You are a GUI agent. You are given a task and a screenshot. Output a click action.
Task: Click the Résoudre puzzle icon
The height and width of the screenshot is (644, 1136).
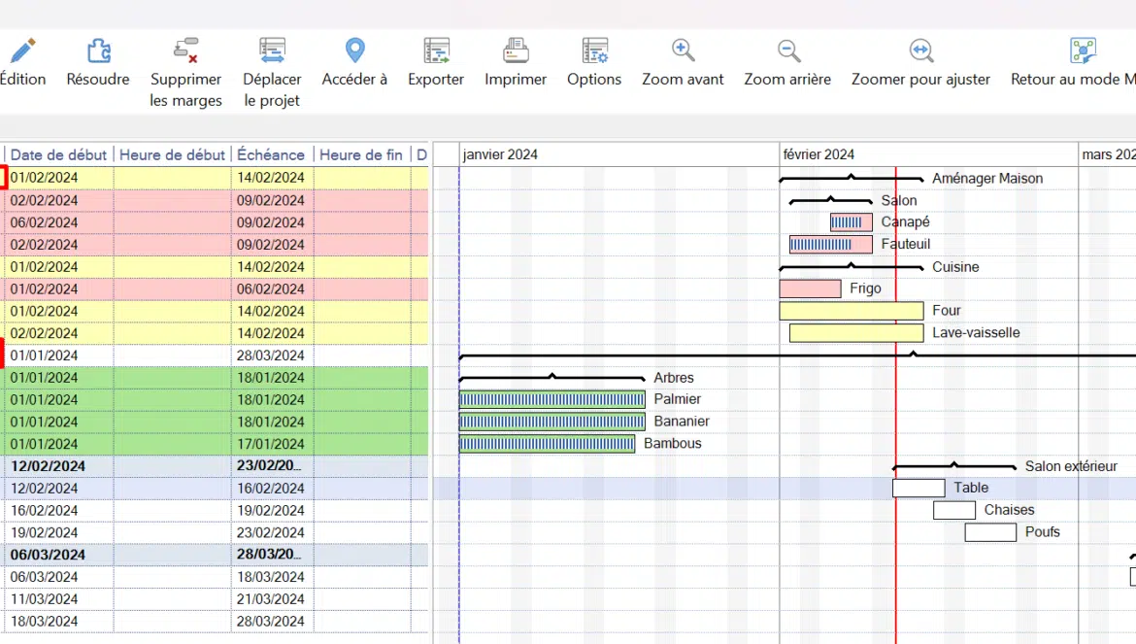98,51
